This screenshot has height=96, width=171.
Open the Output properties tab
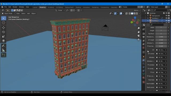coord(143,37)
